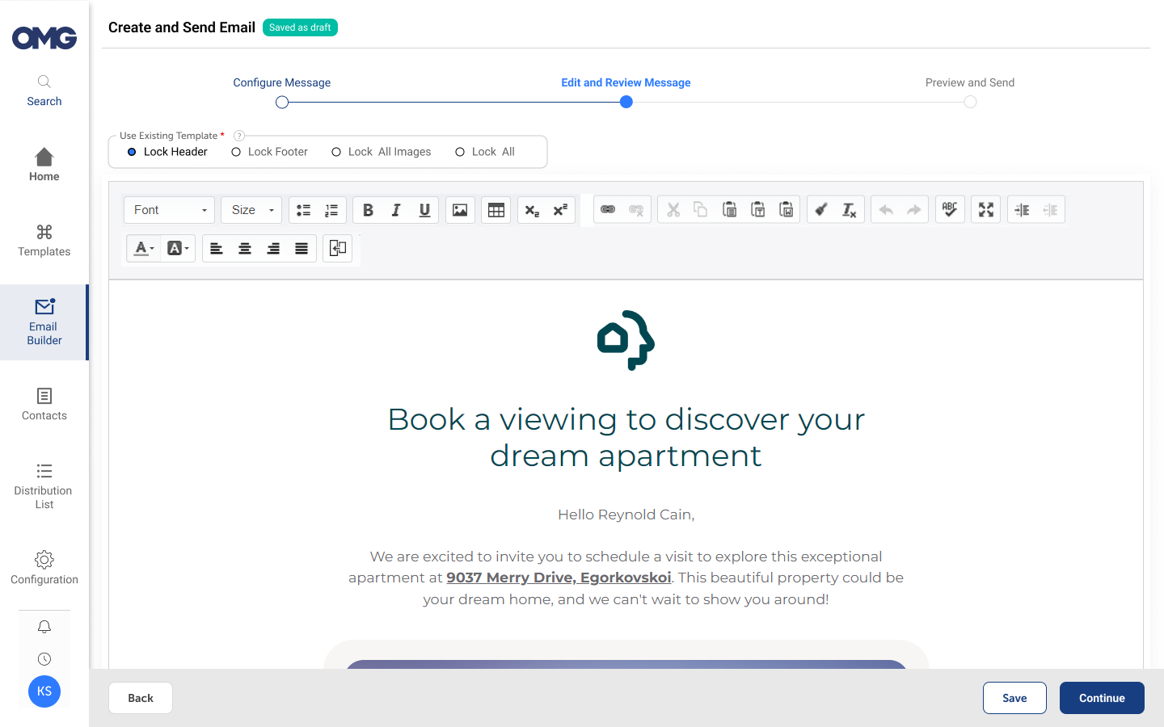The width and height of the screenshot is (1164, 727).
Task: Choose the Lock All radio button
Action: (460, 152)
